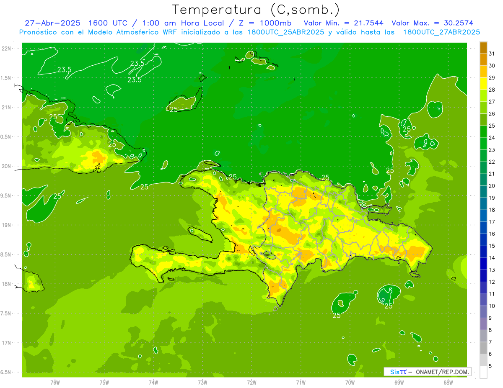Pick the teal colorbar segment between 19 and 20
The width and height of the screenshot is (503, 388).
[x=483, y=192]
